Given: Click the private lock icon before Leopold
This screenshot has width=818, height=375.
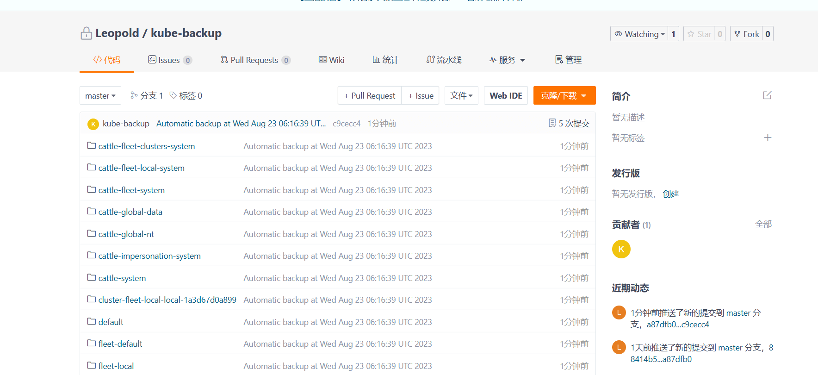Looking at the screenshot, I should [x=86, y=33].
